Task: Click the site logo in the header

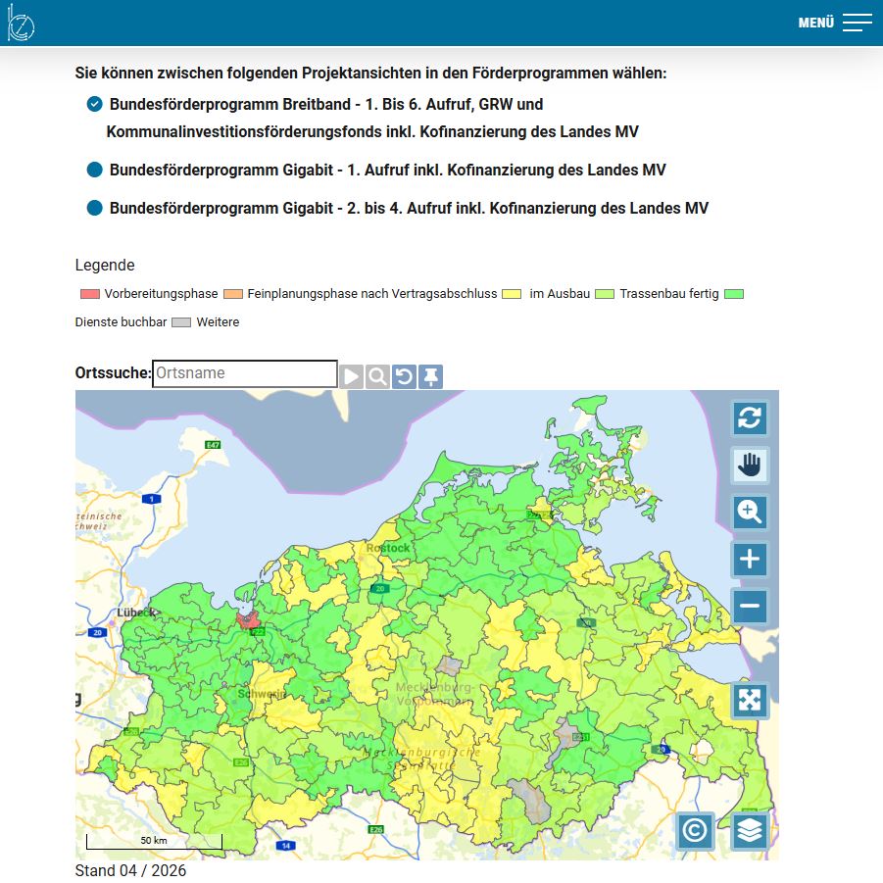Action: click(x=21, y=23)
